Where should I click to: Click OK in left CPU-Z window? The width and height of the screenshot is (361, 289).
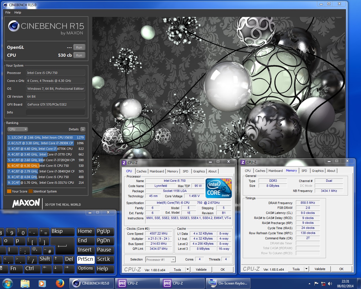(223, 270)
